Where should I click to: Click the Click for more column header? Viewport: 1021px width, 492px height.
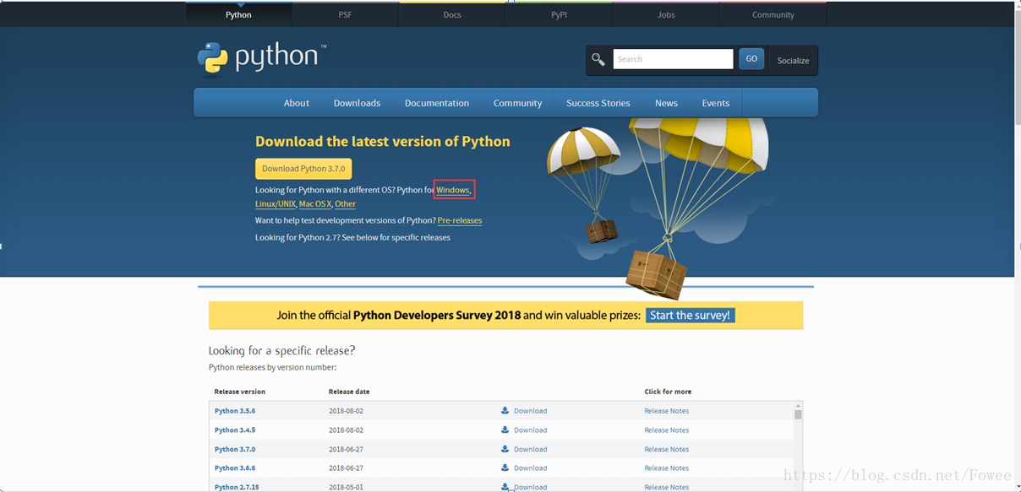coord(668,392)
